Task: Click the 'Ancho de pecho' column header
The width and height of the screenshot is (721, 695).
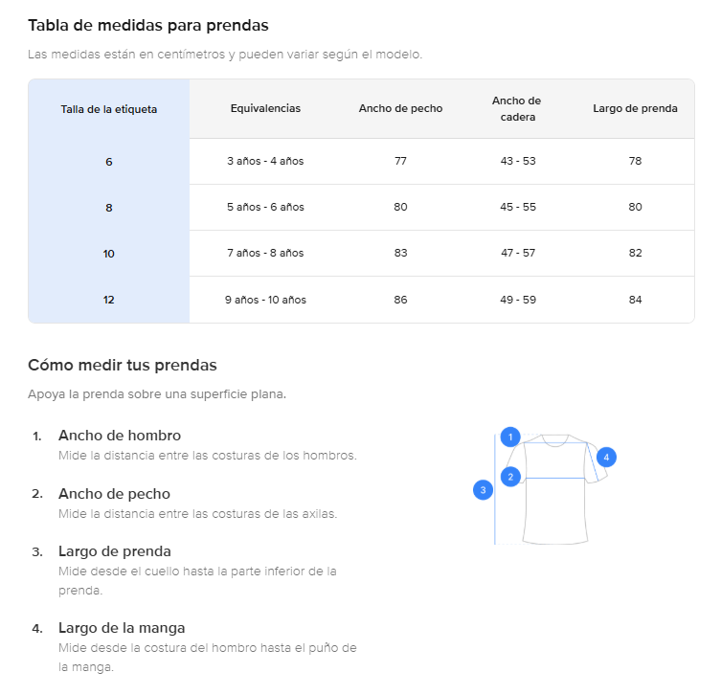Action: [x=400, y=108]
